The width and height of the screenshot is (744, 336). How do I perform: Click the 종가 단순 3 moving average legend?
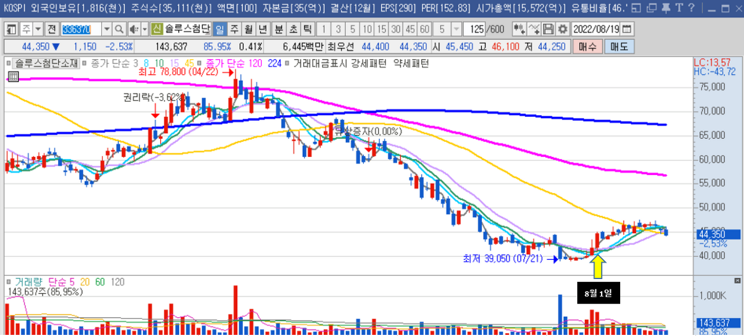(115, 63)
